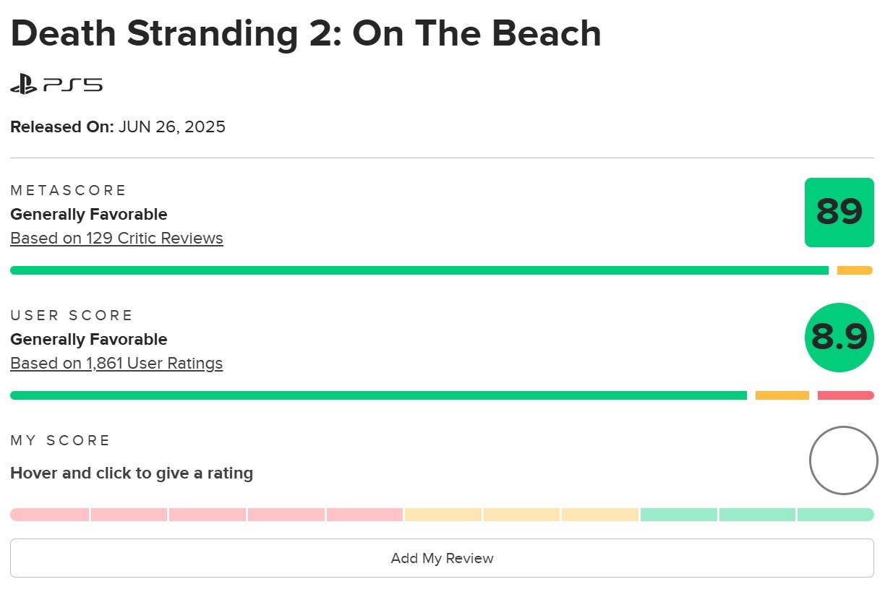Select the fifth red rating segment

[x=364, y=515]
